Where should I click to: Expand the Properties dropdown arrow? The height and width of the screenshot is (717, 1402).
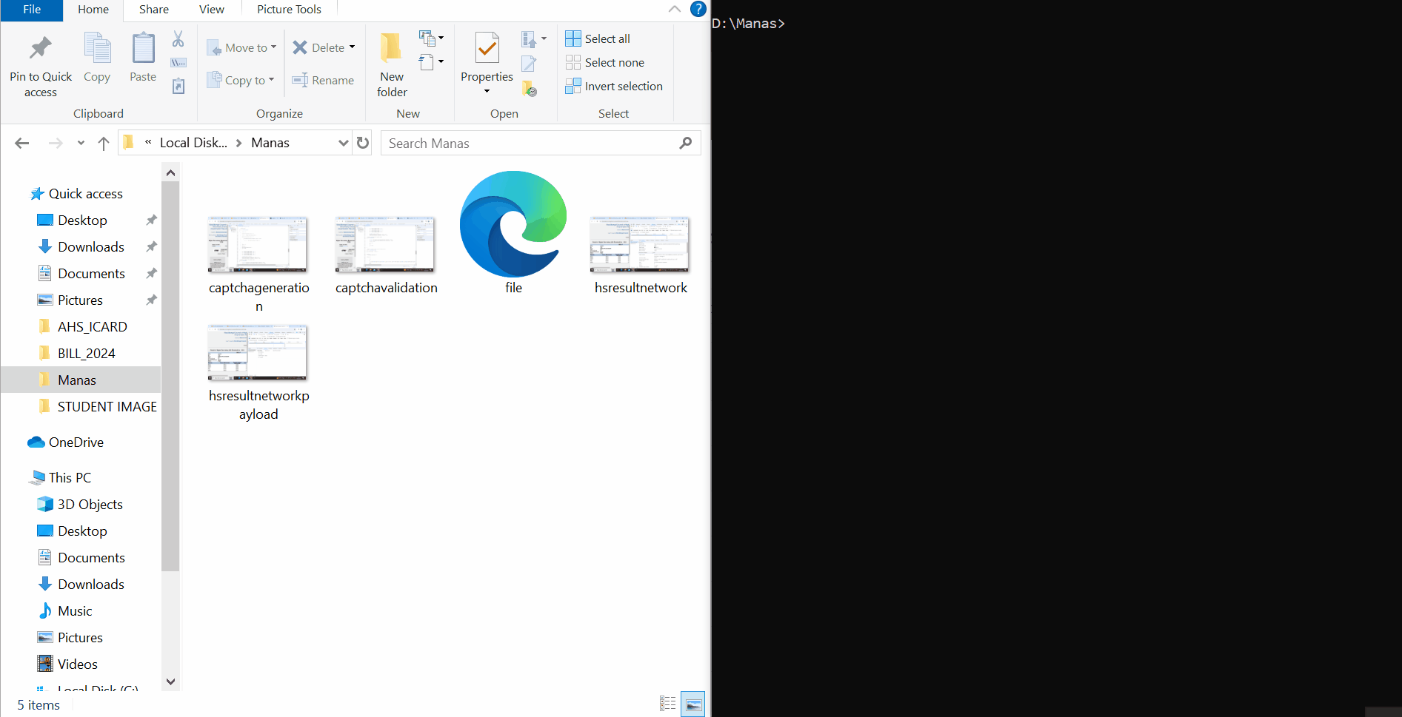pos(487,91)
